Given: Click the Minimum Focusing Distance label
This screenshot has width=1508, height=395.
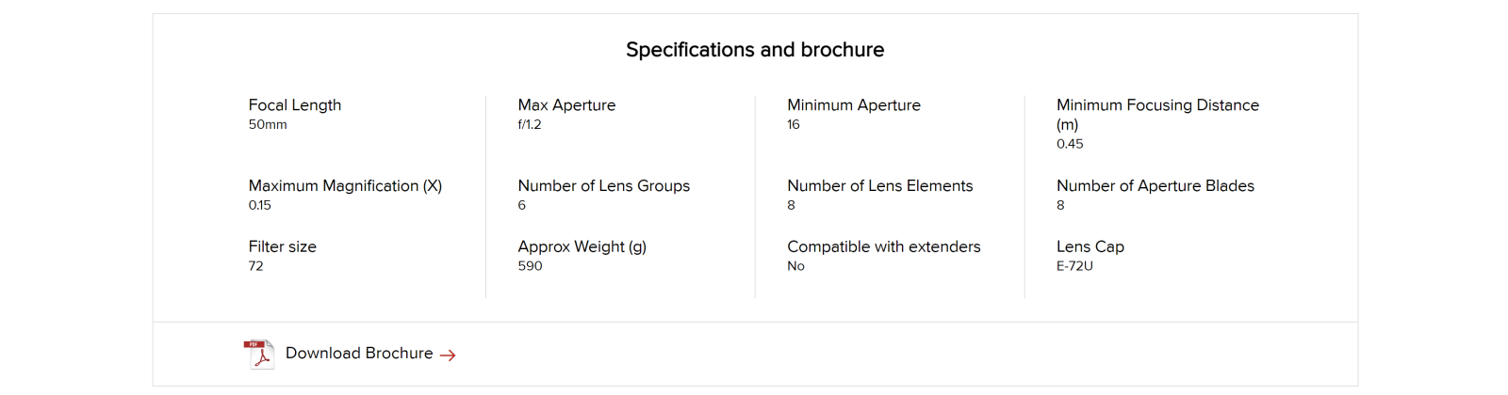Looking at the screenshot, I should (1157, 115).
